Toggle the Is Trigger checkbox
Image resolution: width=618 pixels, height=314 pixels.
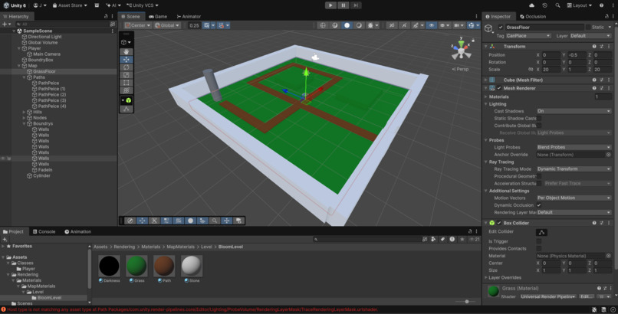(539, 241)
